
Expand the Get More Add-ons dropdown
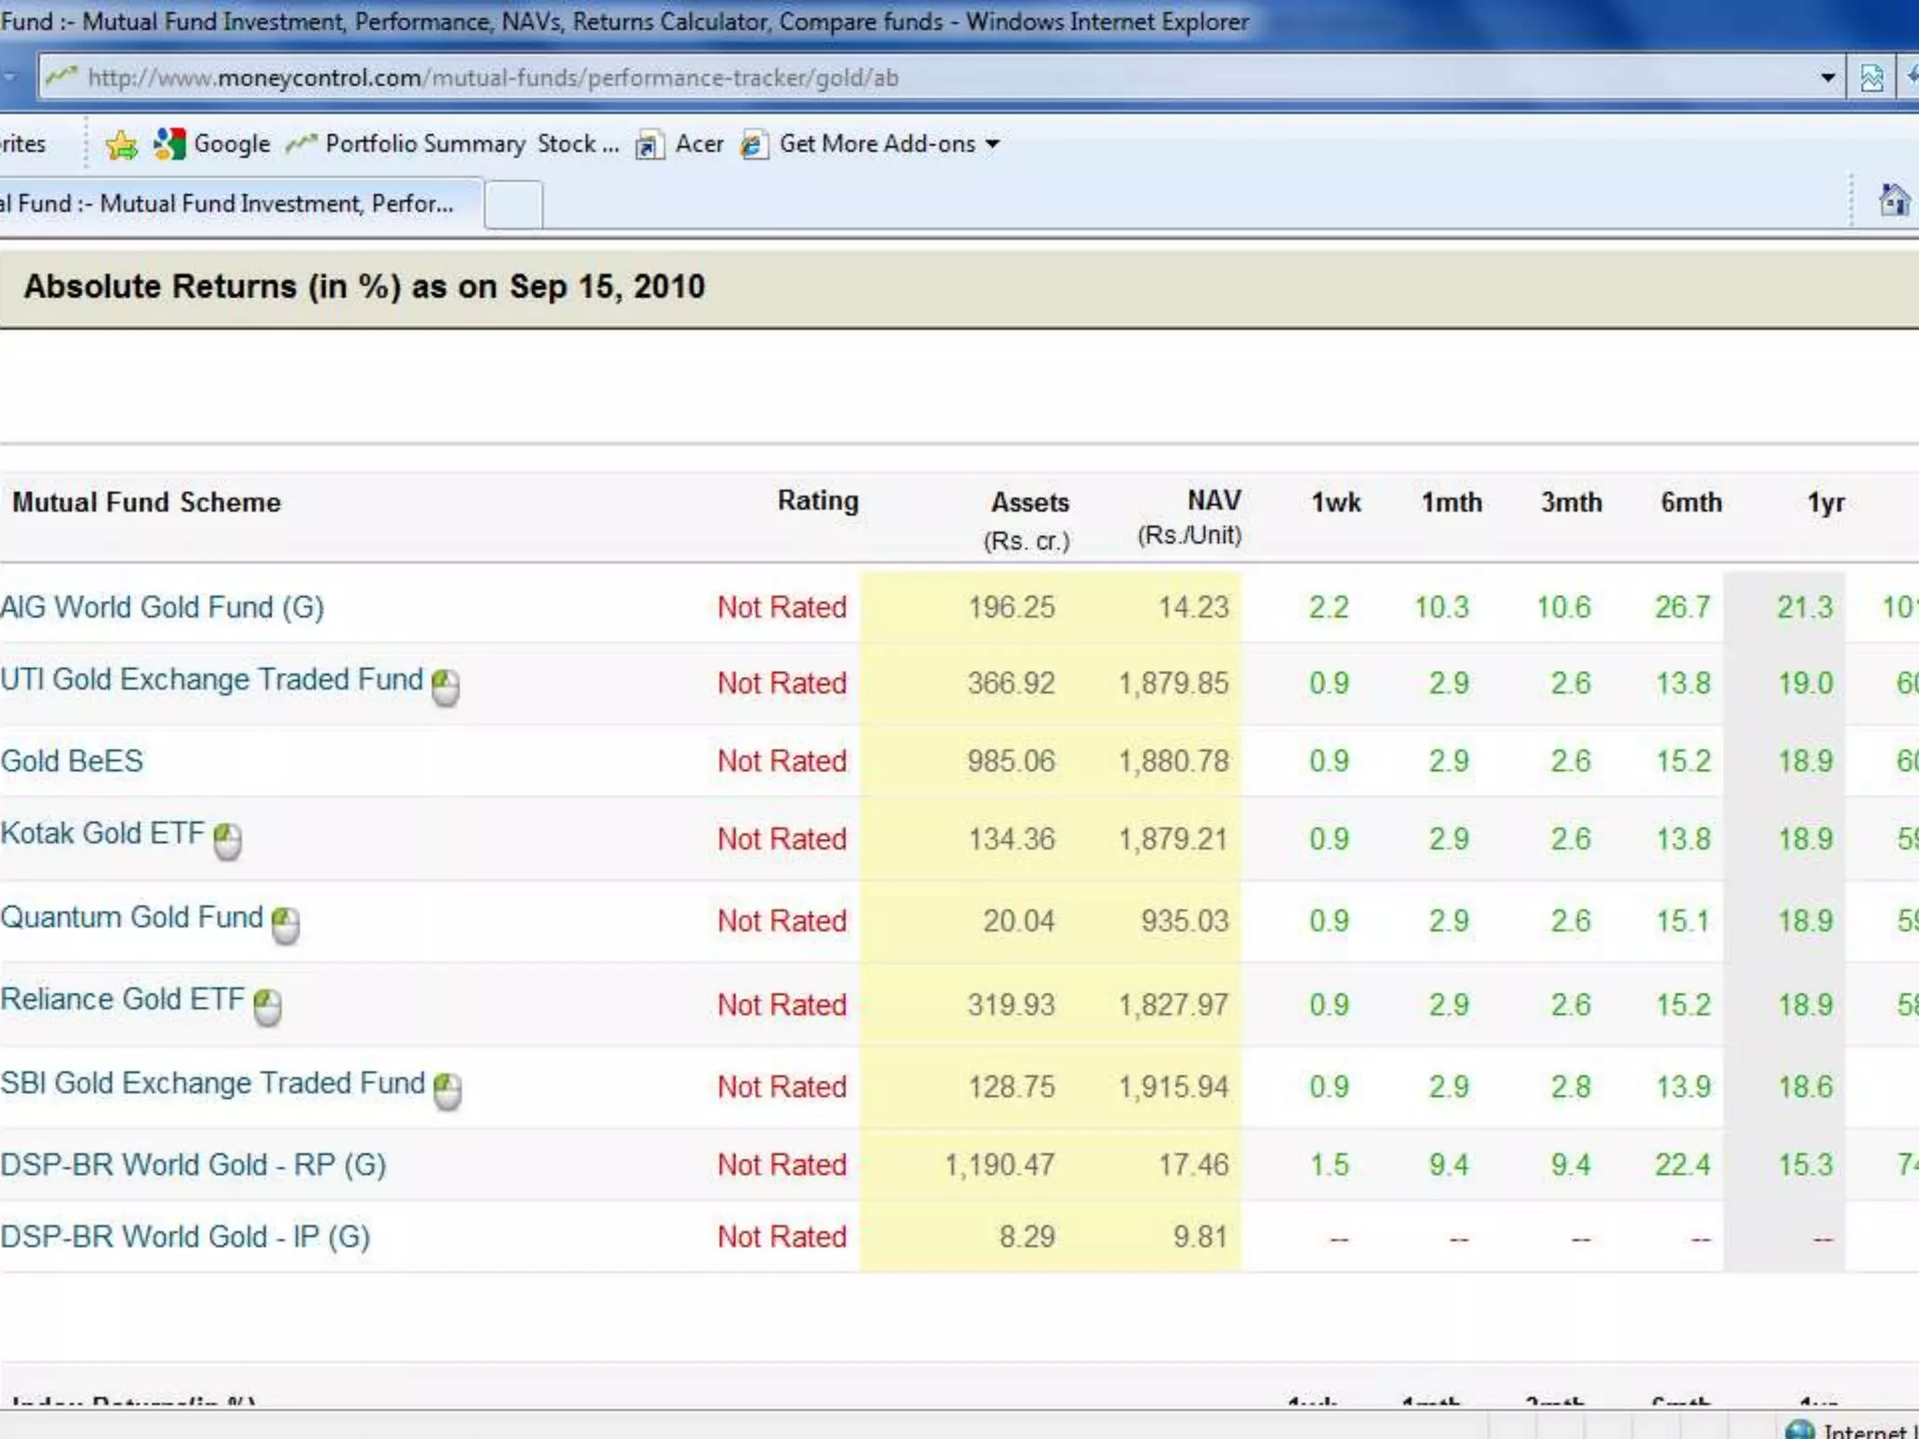[992, 144]
